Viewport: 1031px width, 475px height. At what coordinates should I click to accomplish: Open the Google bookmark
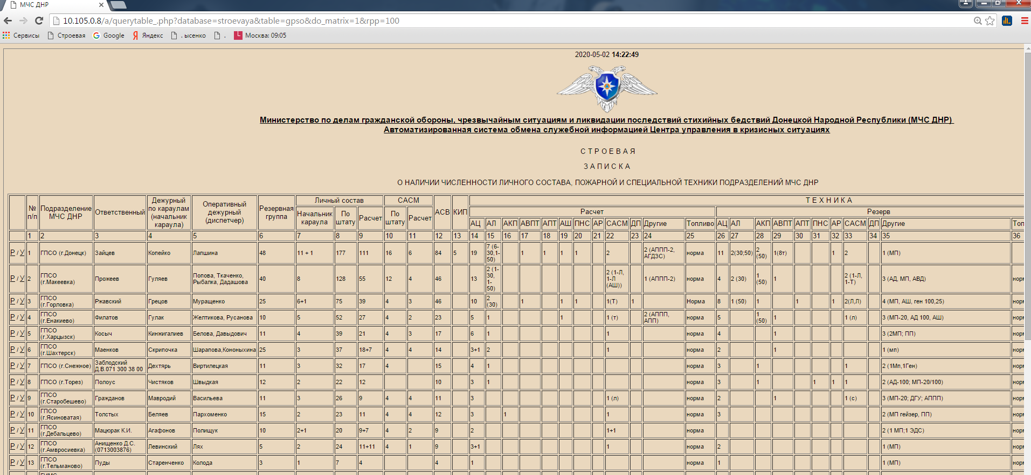[109, 36]
